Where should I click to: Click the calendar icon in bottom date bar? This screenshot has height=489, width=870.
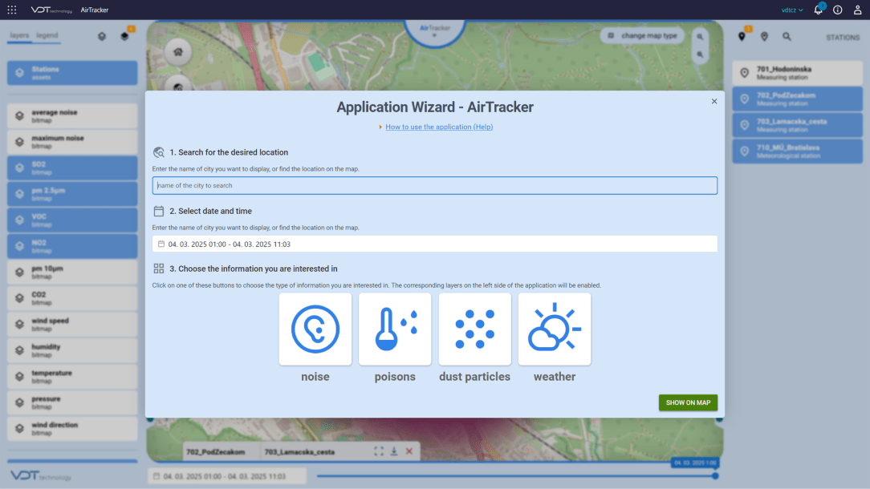tap(157, 476)
